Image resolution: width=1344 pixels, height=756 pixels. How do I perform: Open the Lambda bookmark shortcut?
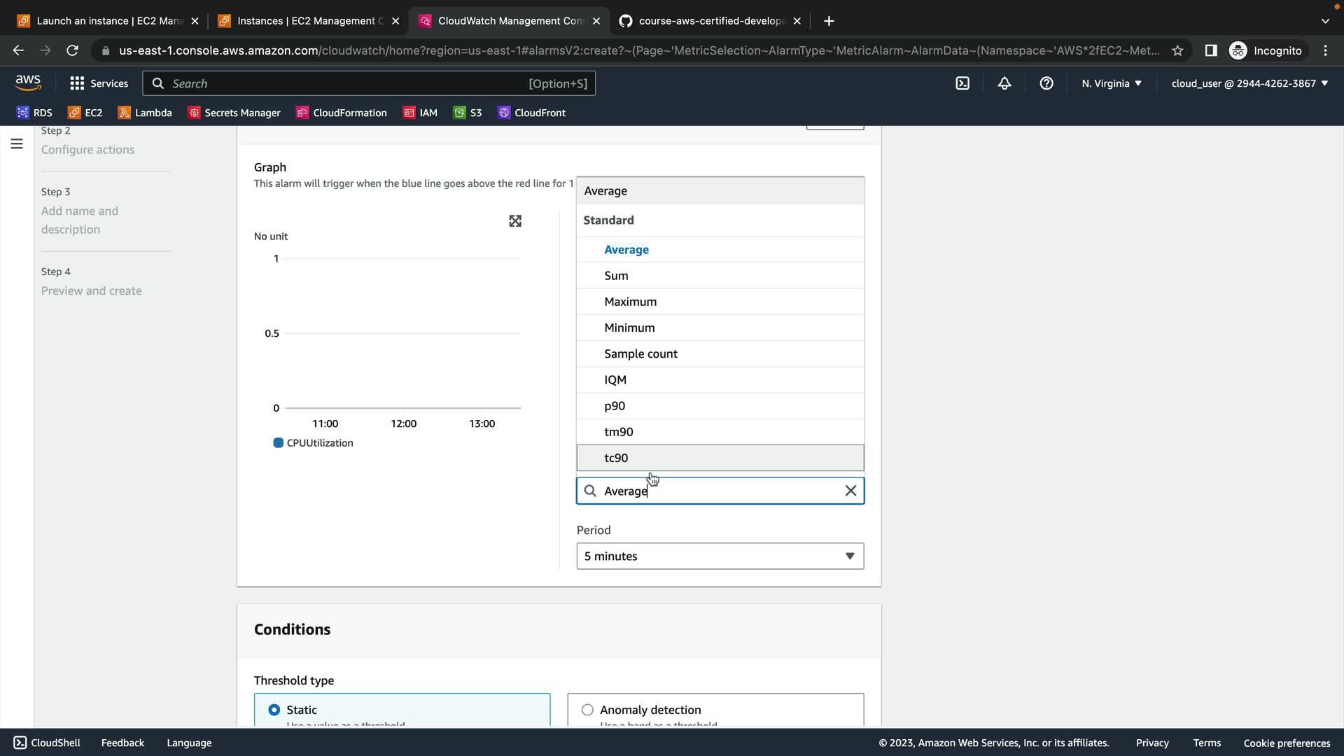click(145, 113)
